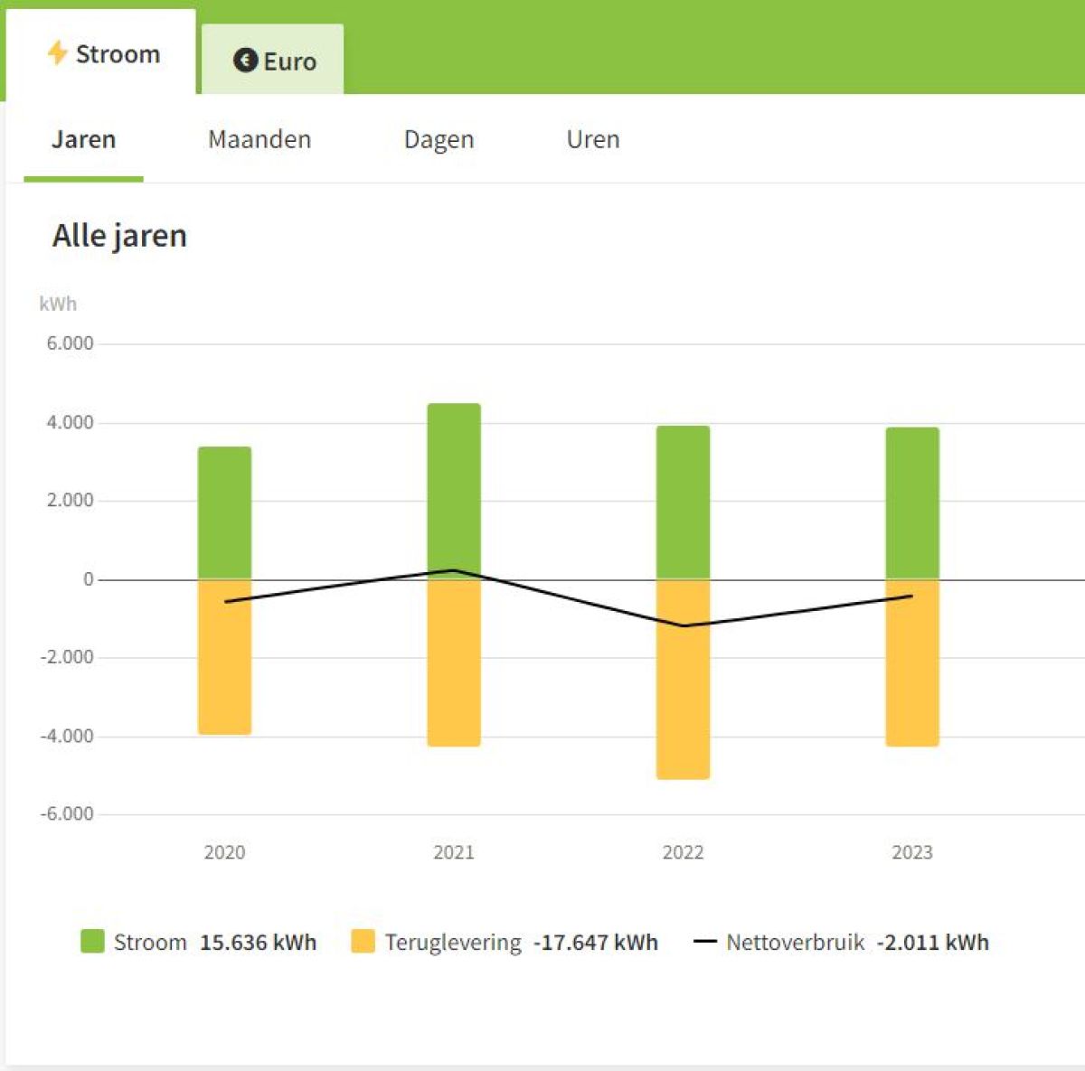Image resolution: width=1085 pixels, height=1071 pixels.
Task: Toggle the Teruglevering series via legend text
Action: (453, 943)
